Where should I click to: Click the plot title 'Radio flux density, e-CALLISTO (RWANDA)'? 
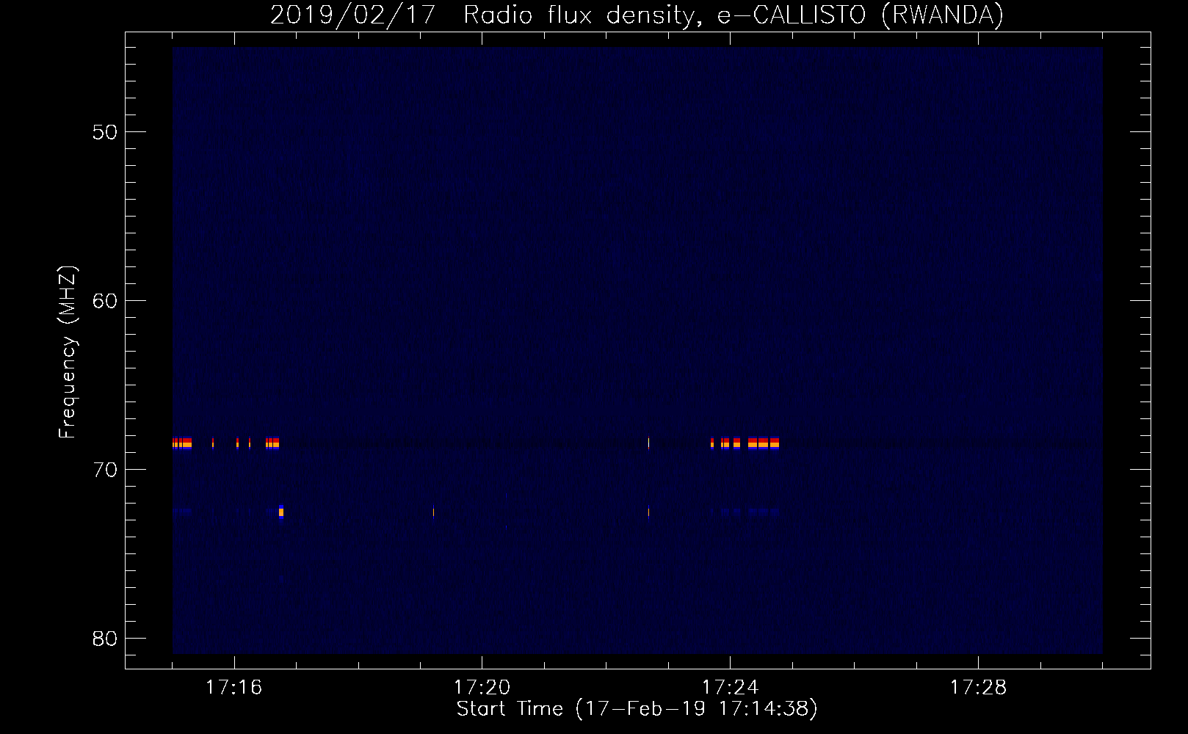(734, 15)
